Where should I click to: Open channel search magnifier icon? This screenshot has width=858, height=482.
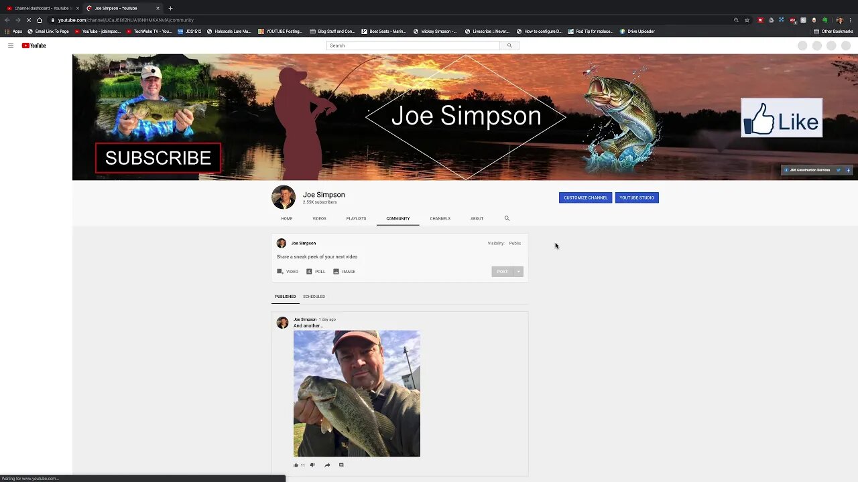(x=507, y=218)
